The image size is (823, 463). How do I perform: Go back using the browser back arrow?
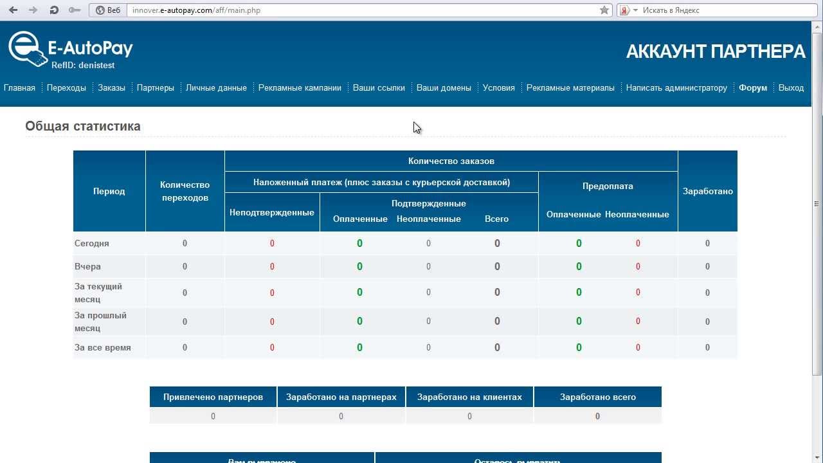[13, 10]
